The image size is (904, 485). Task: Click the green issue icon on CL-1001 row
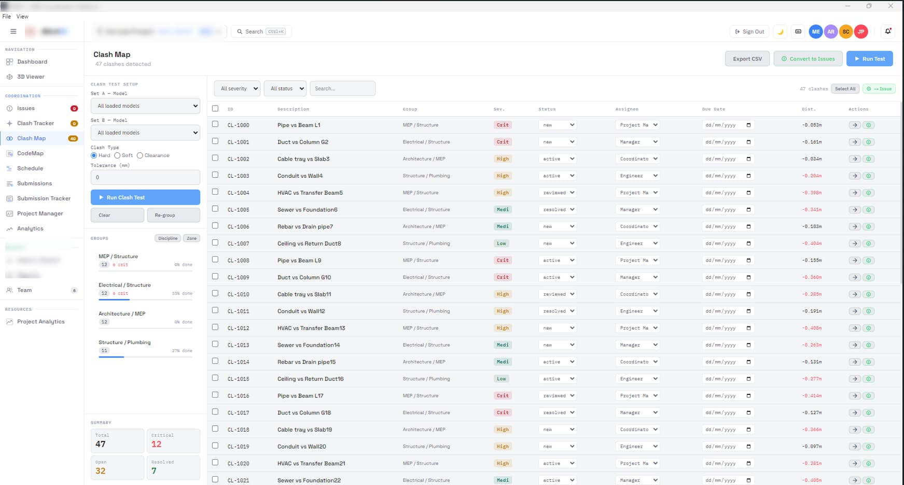tap(869, 141)
